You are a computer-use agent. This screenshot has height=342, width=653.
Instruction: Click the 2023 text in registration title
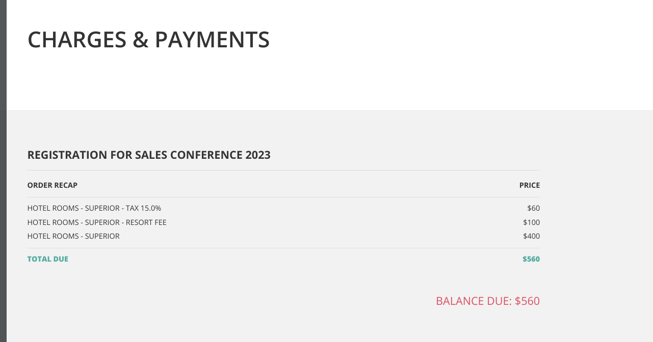pyautogui.click(x=257, y=155)
